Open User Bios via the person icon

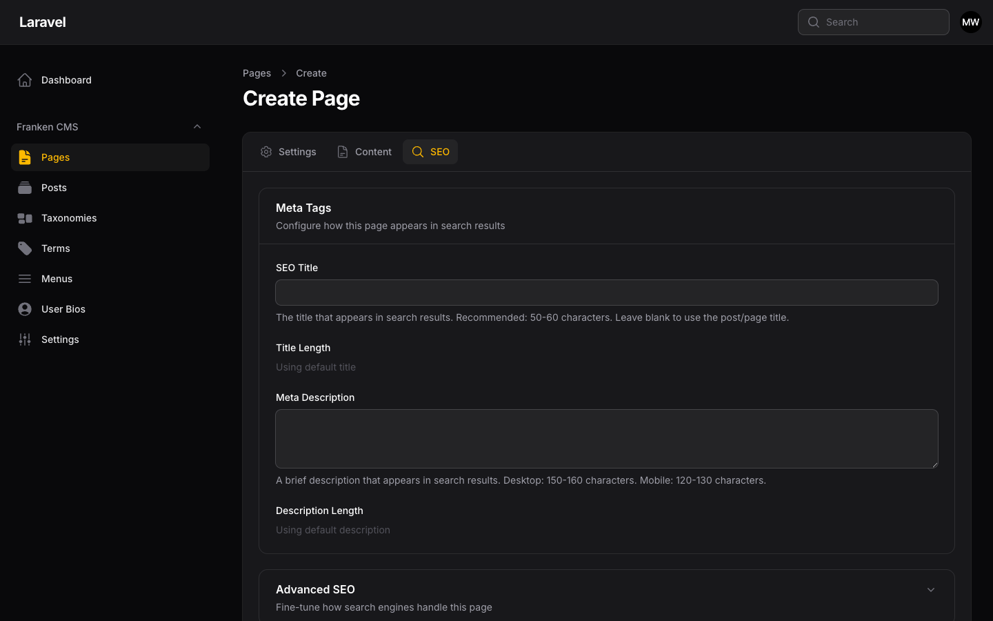click(25, 308)
